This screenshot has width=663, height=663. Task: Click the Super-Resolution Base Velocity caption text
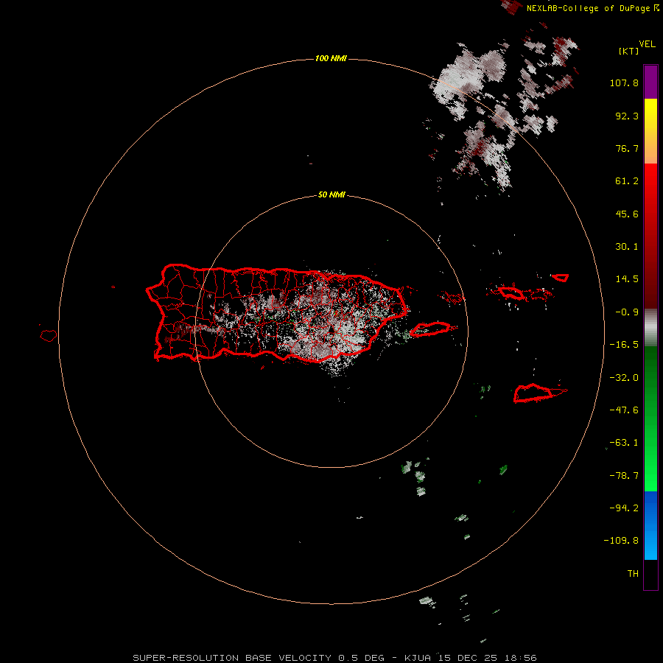click(335, 658)
